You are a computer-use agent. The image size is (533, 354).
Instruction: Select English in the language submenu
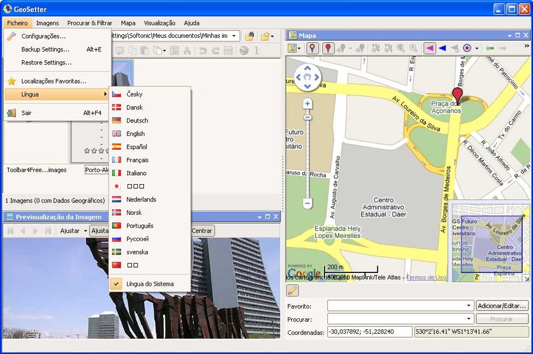pos(149,134)
